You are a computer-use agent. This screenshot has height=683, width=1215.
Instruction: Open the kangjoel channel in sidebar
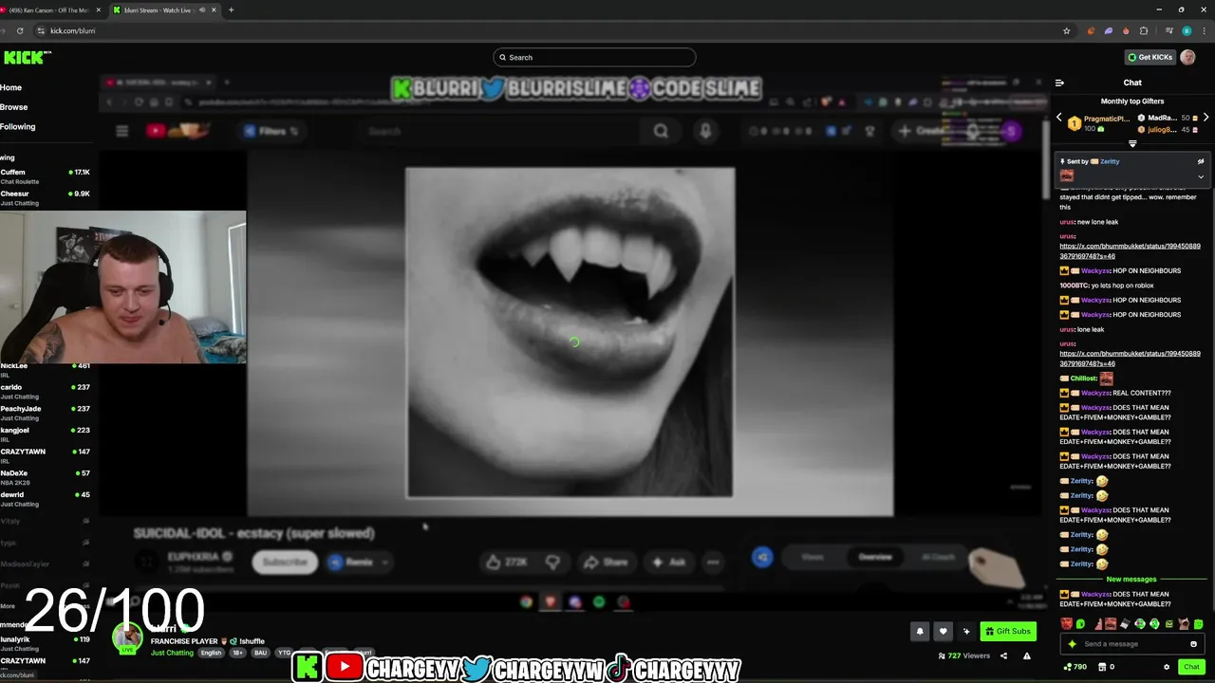coord(46,434)
